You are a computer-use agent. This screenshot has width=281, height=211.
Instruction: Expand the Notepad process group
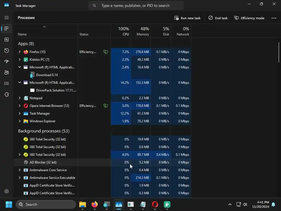click(x=19, y=98)
